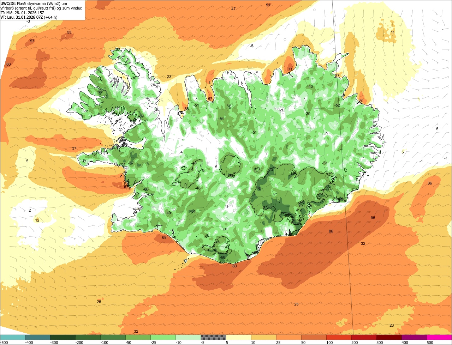Click the map value '-65'
This screenshot has height=345, width=452.
tap(100, 92)
